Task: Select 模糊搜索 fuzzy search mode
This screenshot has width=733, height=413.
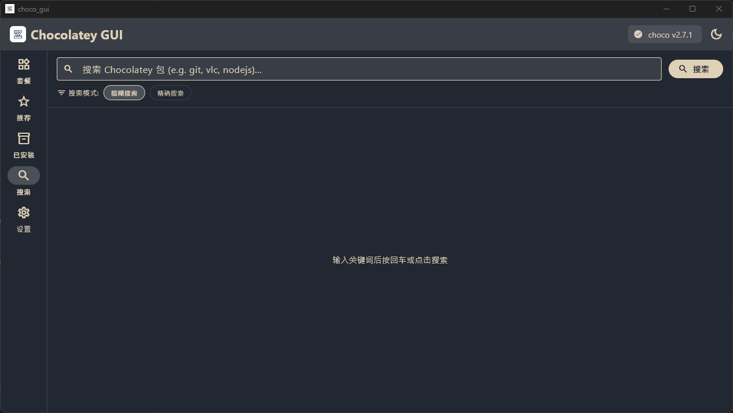Action: [124, 93]
